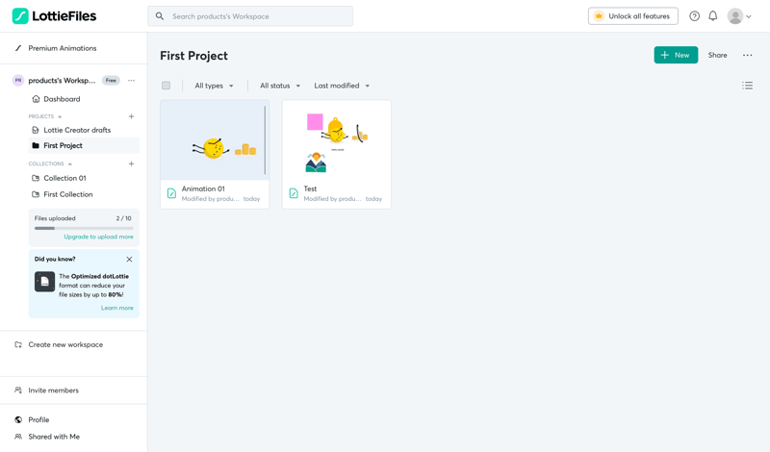
Task: Search products's Workspace field
Action: pos(250,16)
